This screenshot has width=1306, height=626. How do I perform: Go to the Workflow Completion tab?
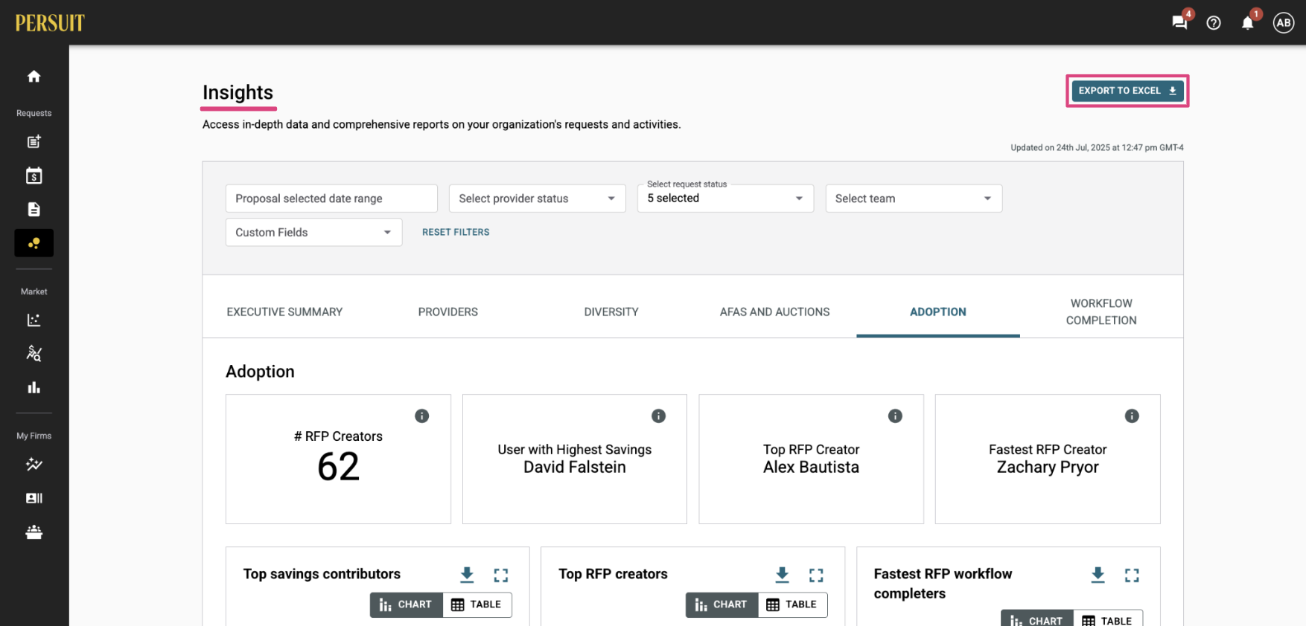point(1101,312)
